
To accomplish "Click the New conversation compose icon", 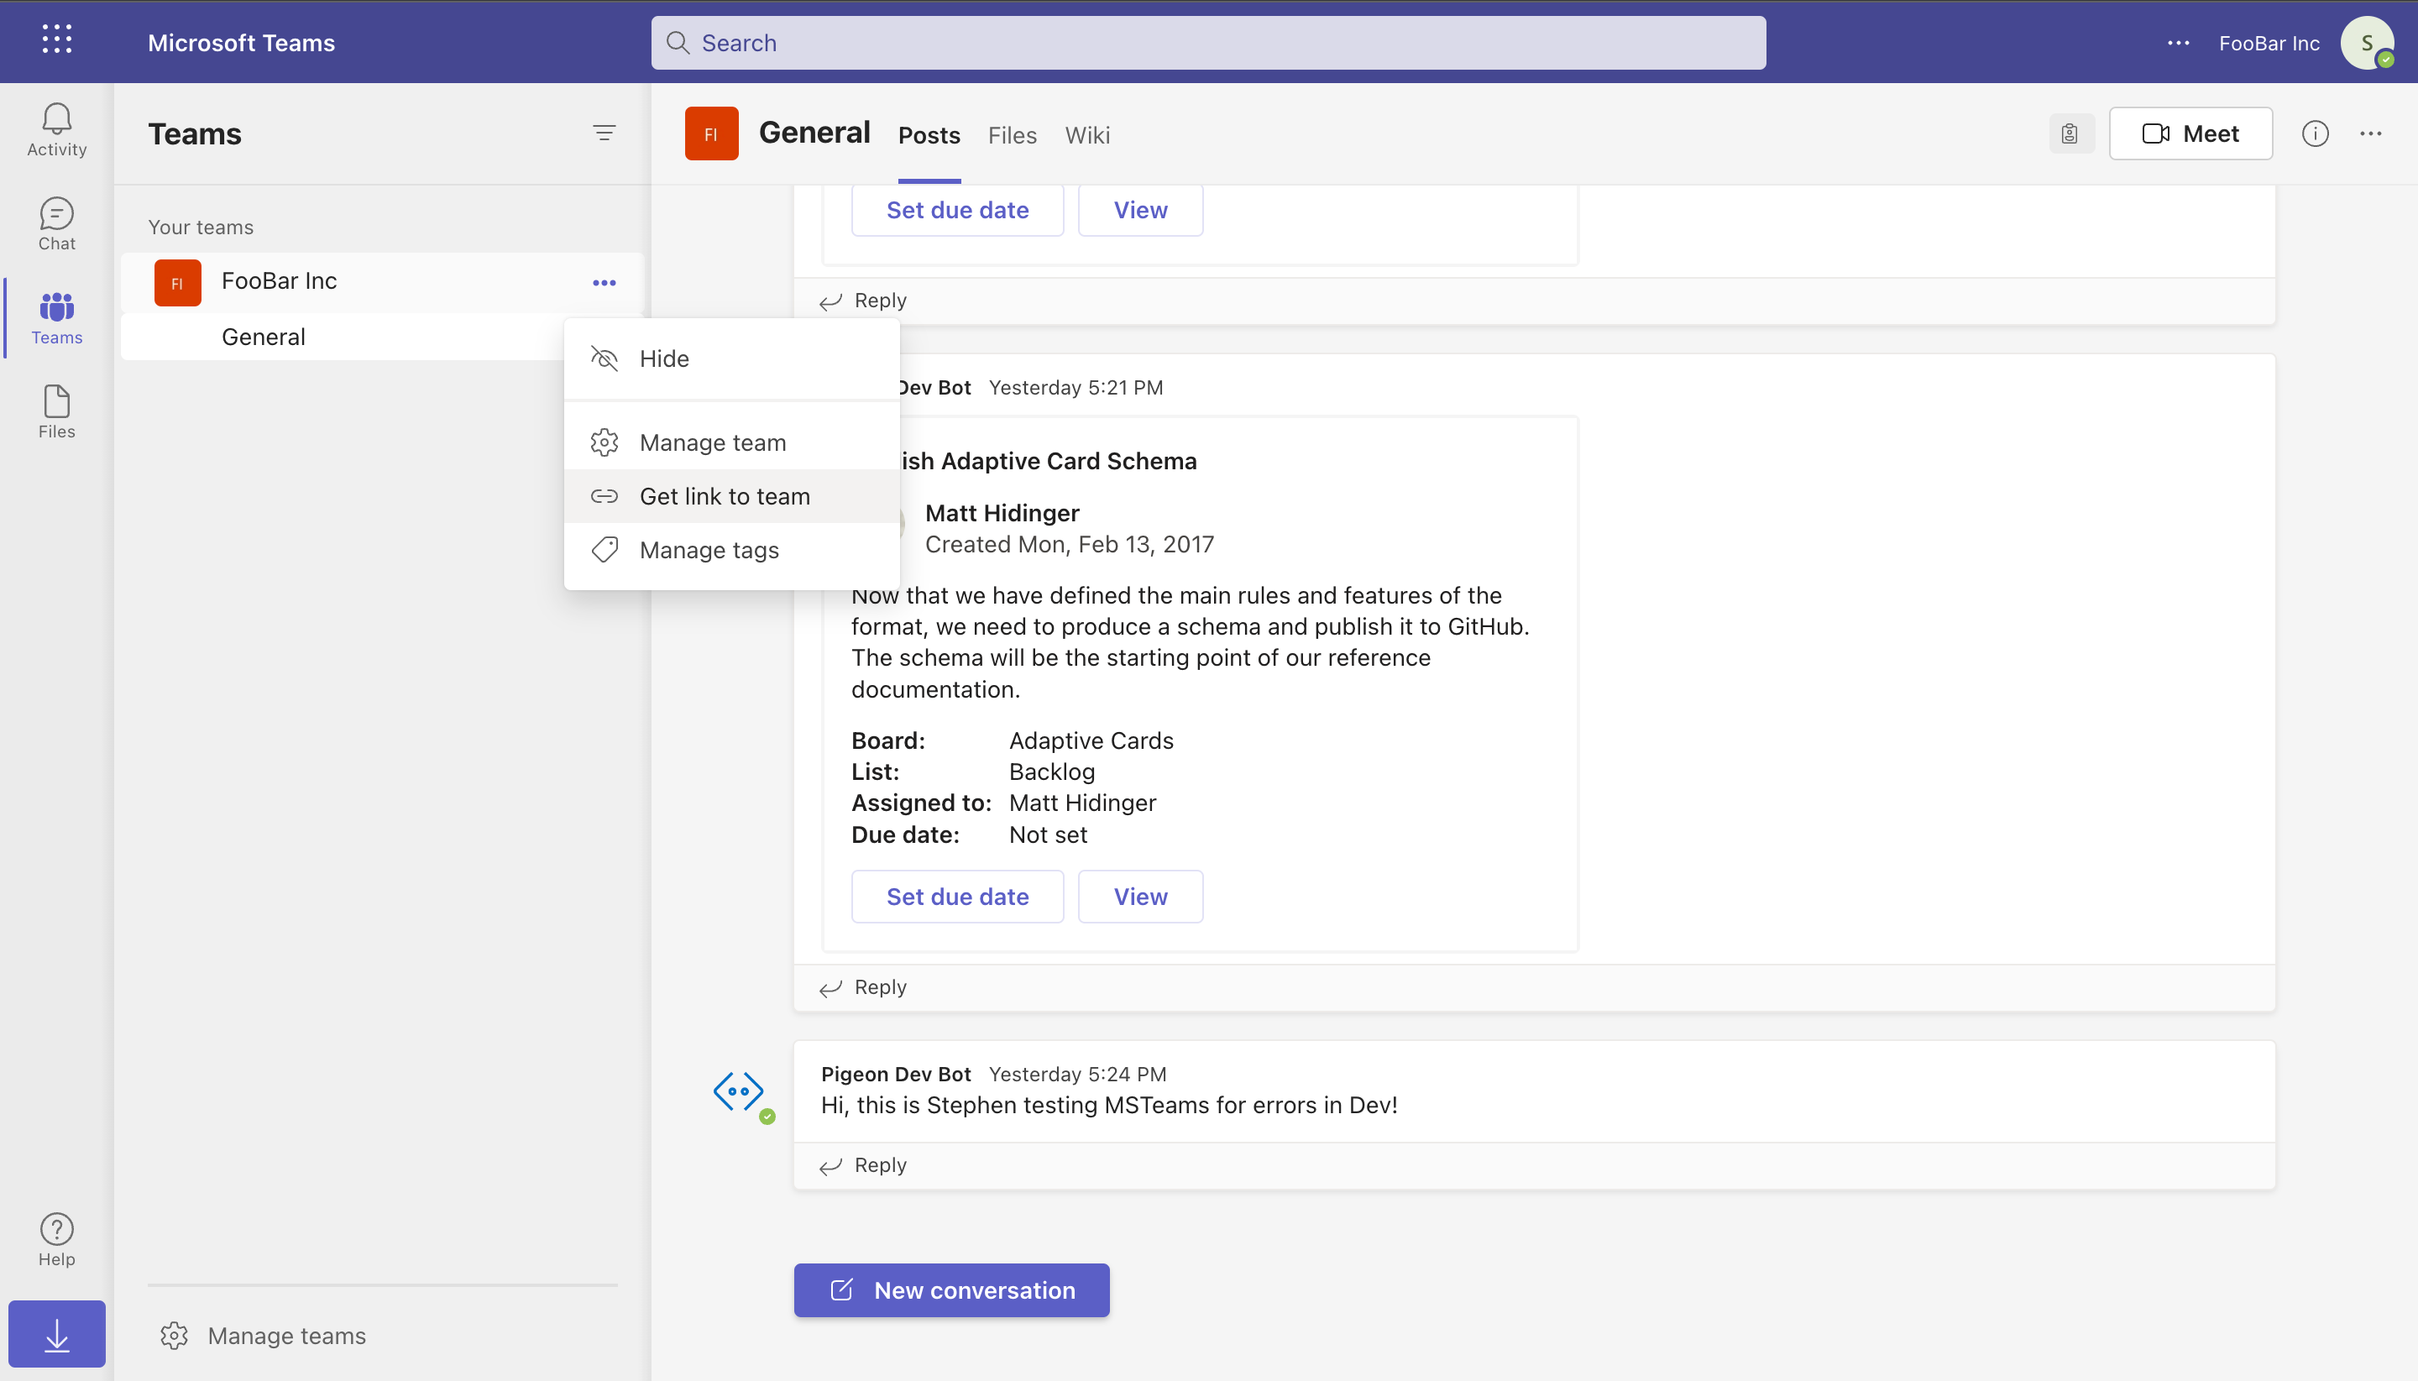I will [842, 1289].
